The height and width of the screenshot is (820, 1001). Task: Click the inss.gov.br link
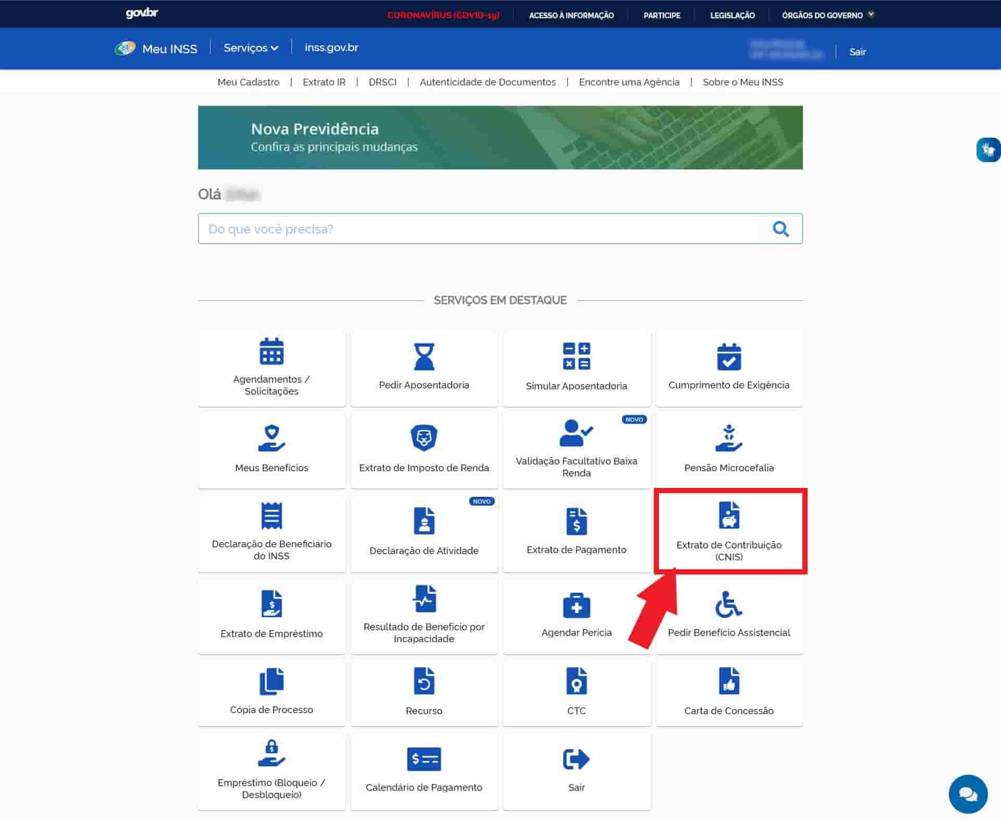(331, 47)
